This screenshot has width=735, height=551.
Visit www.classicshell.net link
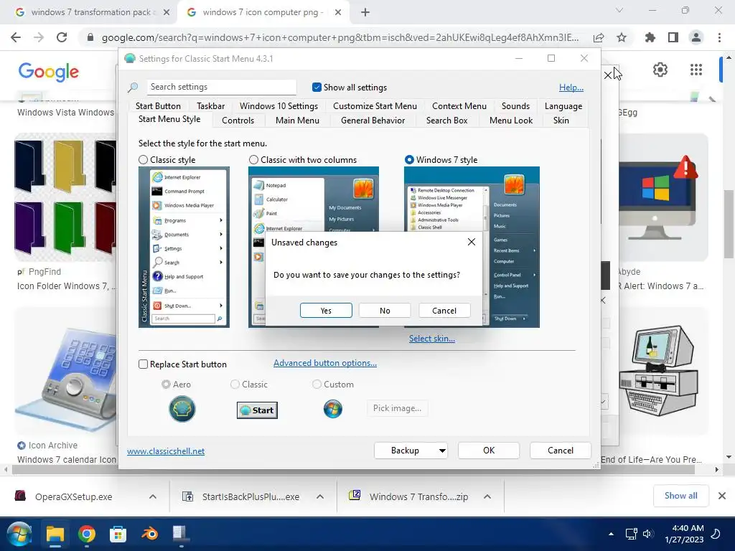166,451
